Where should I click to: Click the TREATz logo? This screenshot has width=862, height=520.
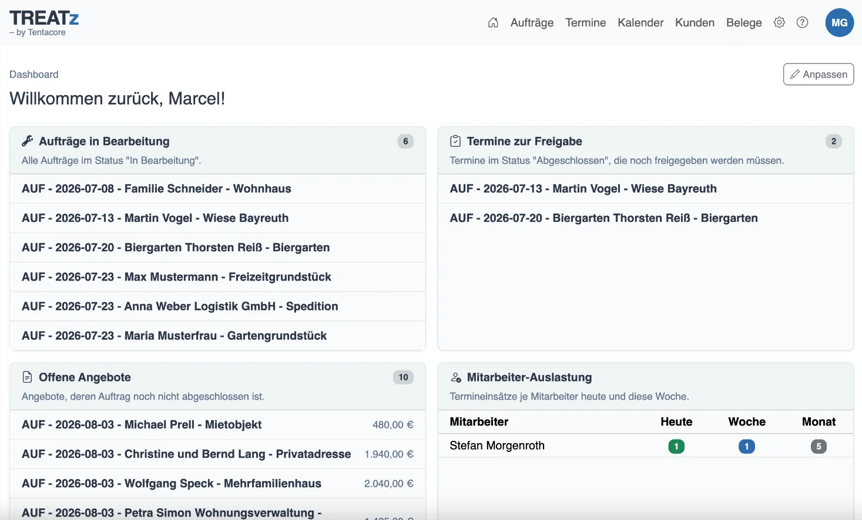(44, 18)
